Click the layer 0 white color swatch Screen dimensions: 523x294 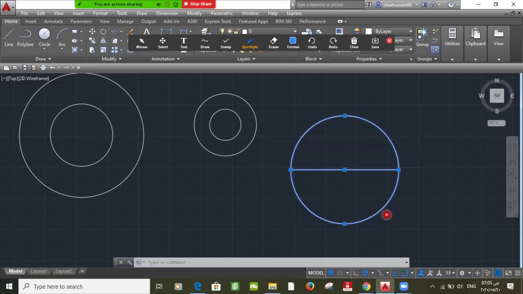(245, 31)
